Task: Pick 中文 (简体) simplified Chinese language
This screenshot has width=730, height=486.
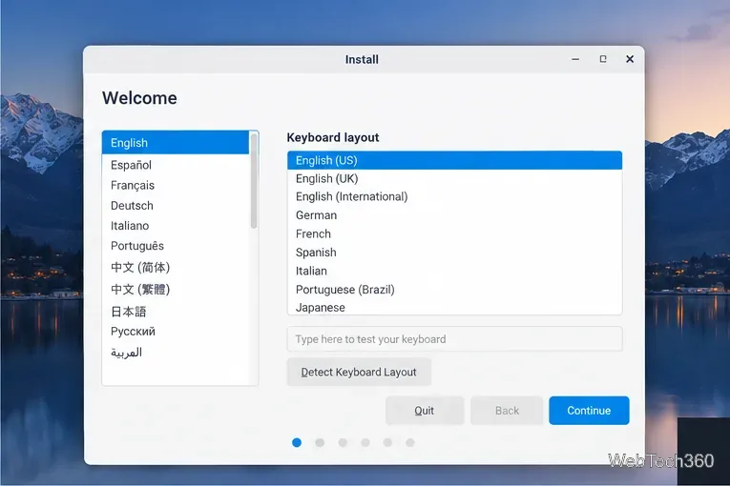Action: point(176,268)
